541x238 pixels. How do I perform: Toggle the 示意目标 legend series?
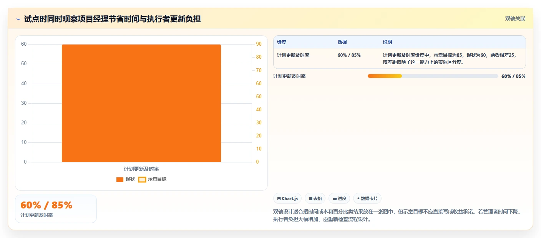tap(153, 179)
